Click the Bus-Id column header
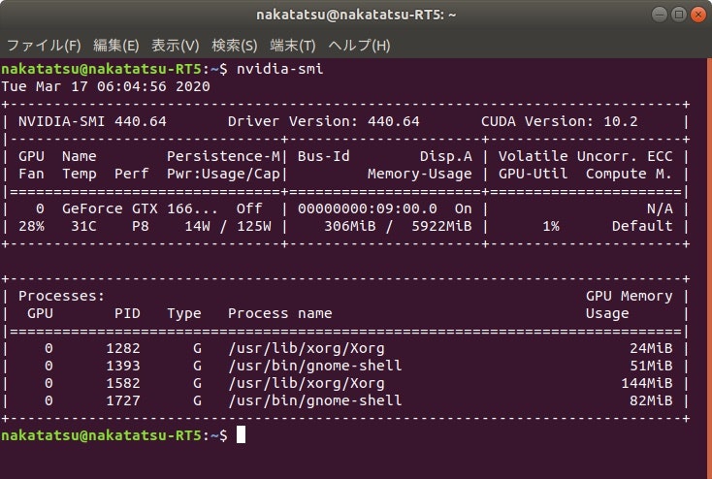The image size is (712, 479). click(x=324, y=156)
